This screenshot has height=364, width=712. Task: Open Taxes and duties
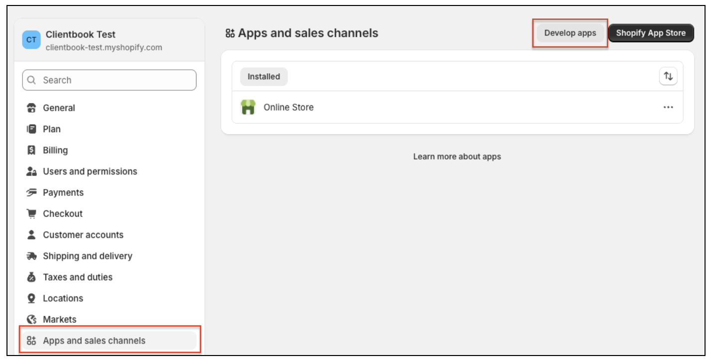109,277
